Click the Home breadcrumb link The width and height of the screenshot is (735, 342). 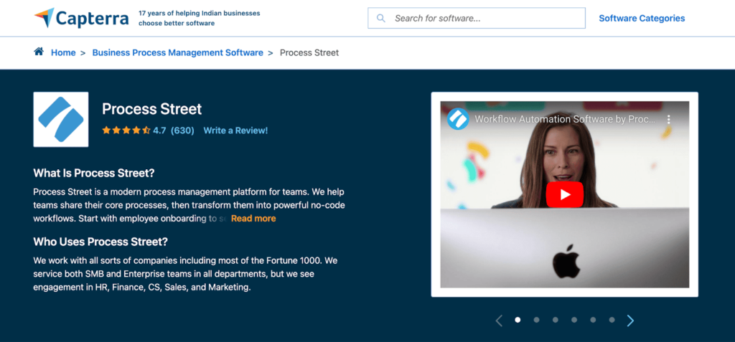pos(63,52)
